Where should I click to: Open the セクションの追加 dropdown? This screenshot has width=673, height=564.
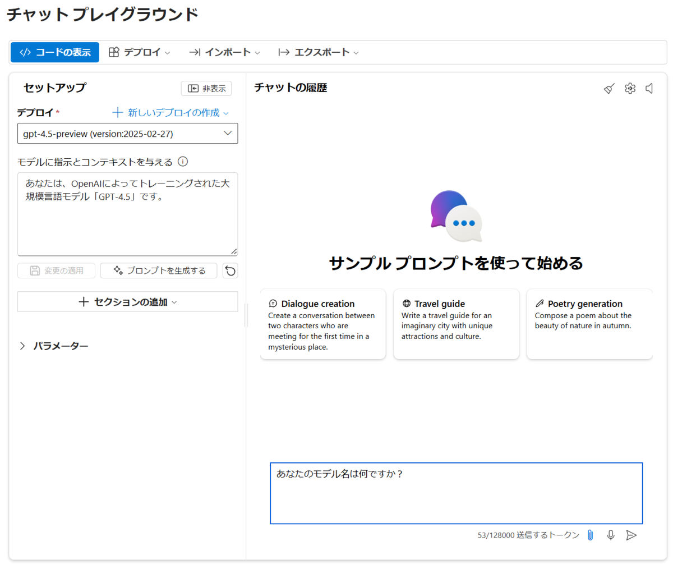[128, 301]
